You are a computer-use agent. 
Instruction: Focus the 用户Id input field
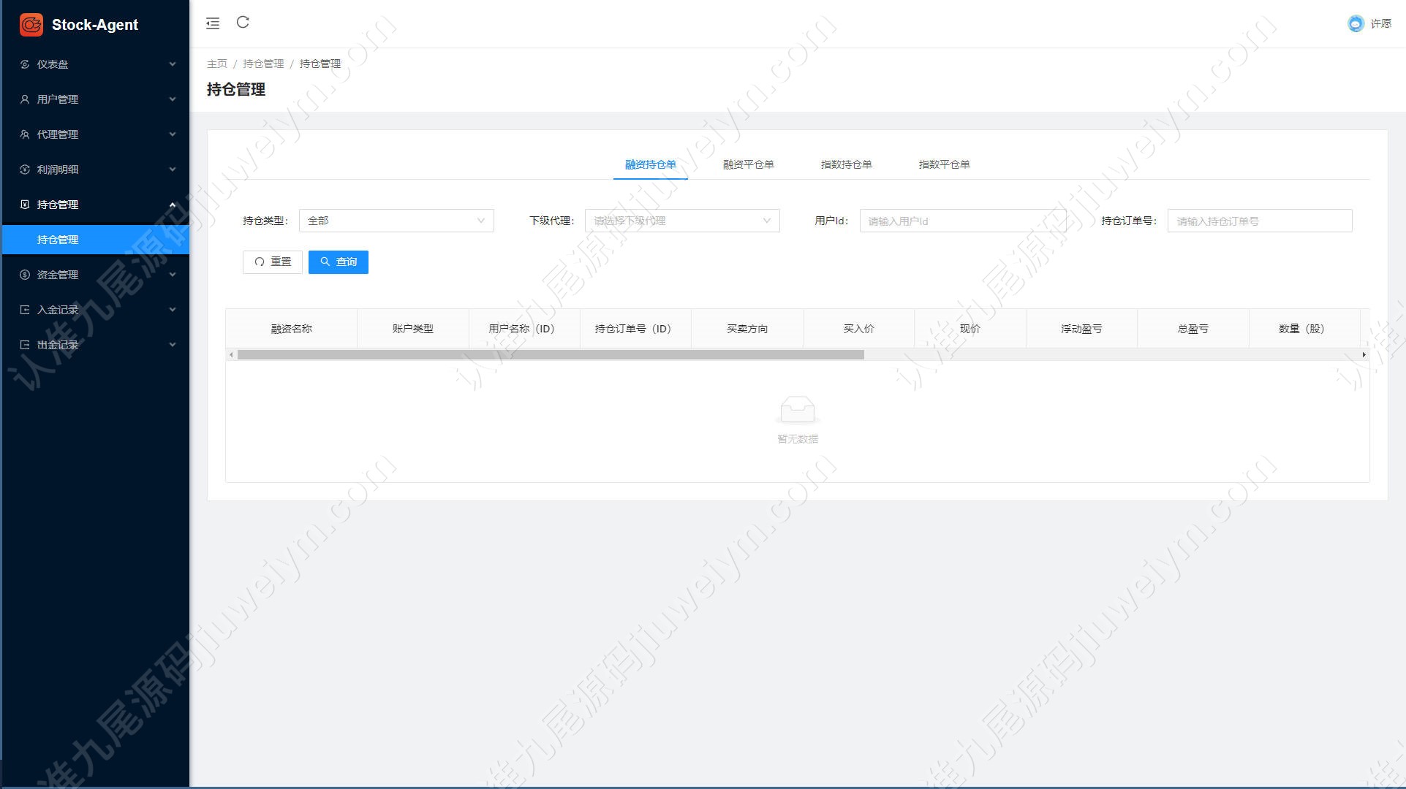[x=963, y=221]
